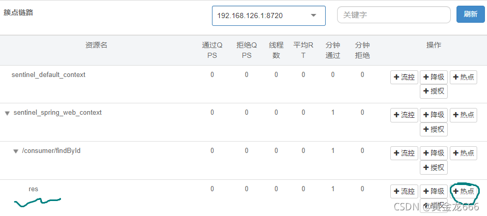Add 授权 rule for /consumer/findById

click(434, 167)
